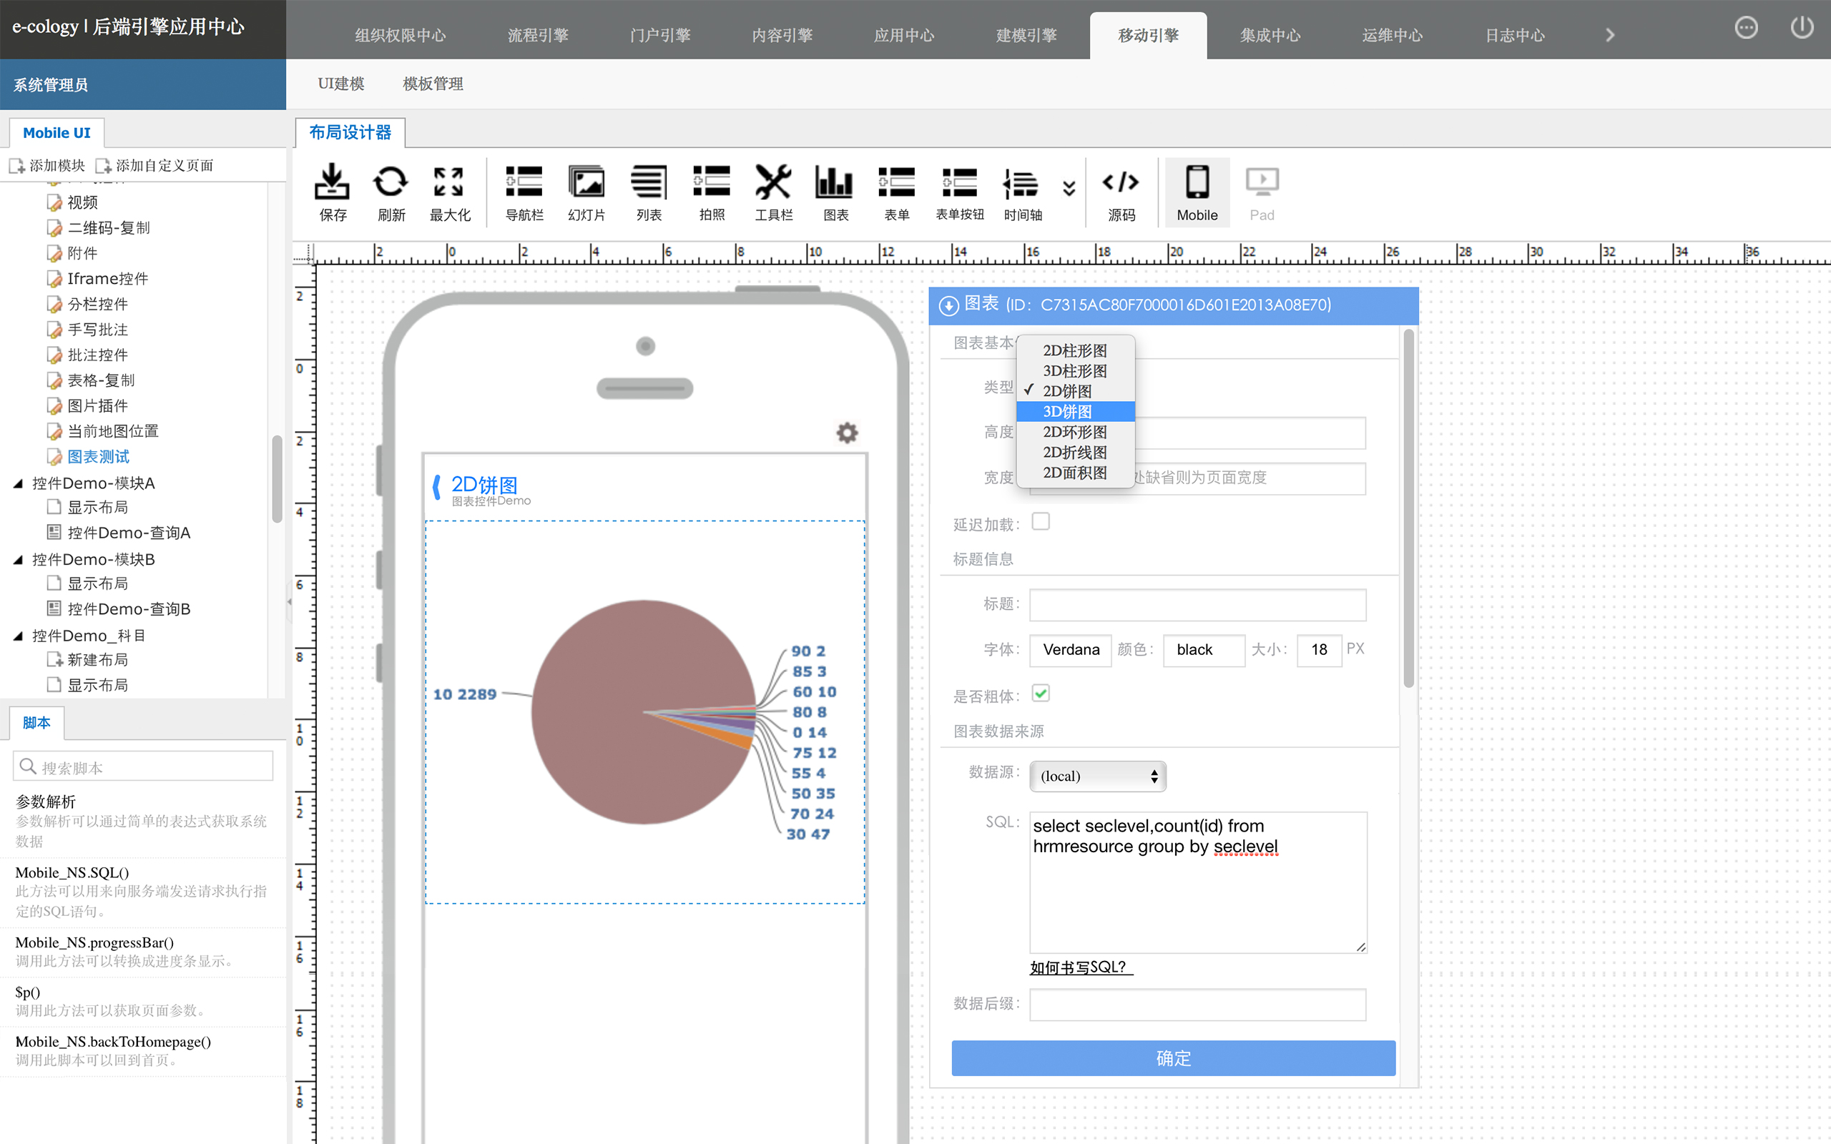The height and width of the screenshot is (1144, 1831).
Task: Switch to Mobile device preview
Action: (1197, 192)
